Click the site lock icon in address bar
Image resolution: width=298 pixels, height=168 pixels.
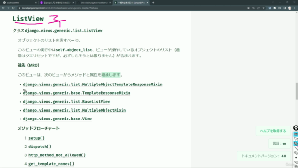click(20, 8)
